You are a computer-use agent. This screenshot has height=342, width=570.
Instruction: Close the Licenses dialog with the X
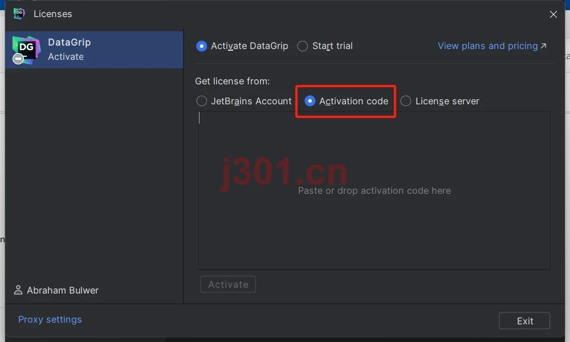pyautogui.click(x=553, y=14)
